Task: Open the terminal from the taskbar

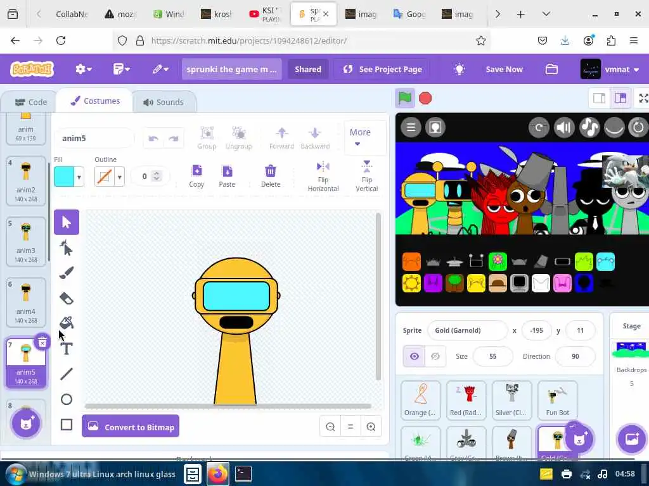Action: (x=243, y=474)
